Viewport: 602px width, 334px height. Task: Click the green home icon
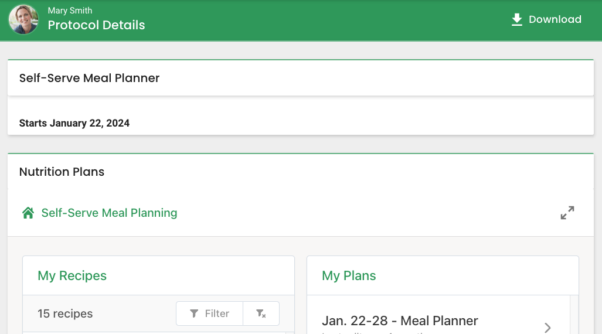[x=28, y=213]
